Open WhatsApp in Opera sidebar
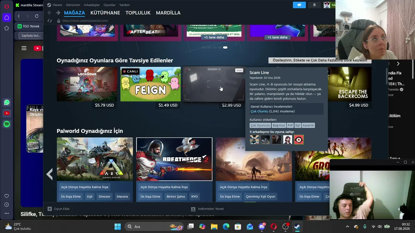This screenshot has width=415, height=233. [7, 103]
